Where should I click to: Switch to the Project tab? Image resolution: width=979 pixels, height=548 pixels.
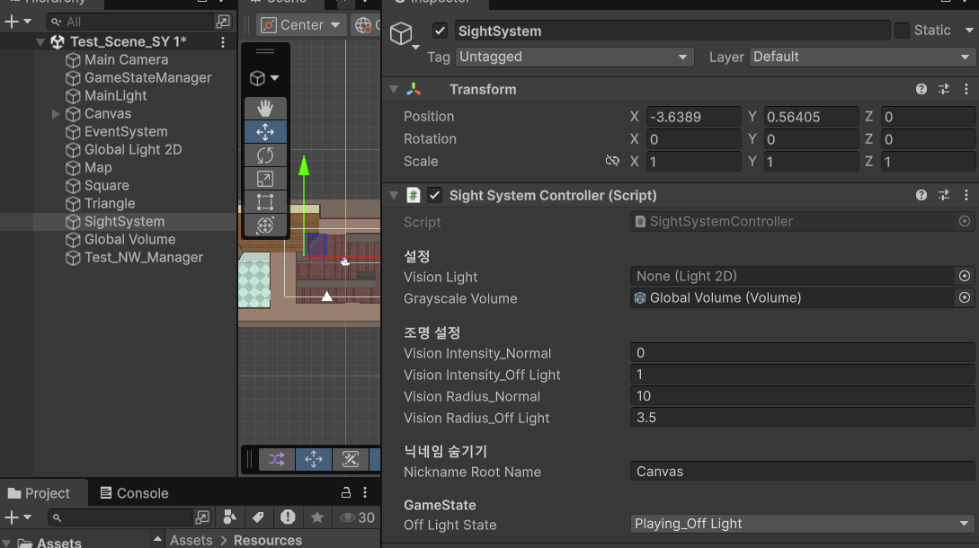pos(40,493)
